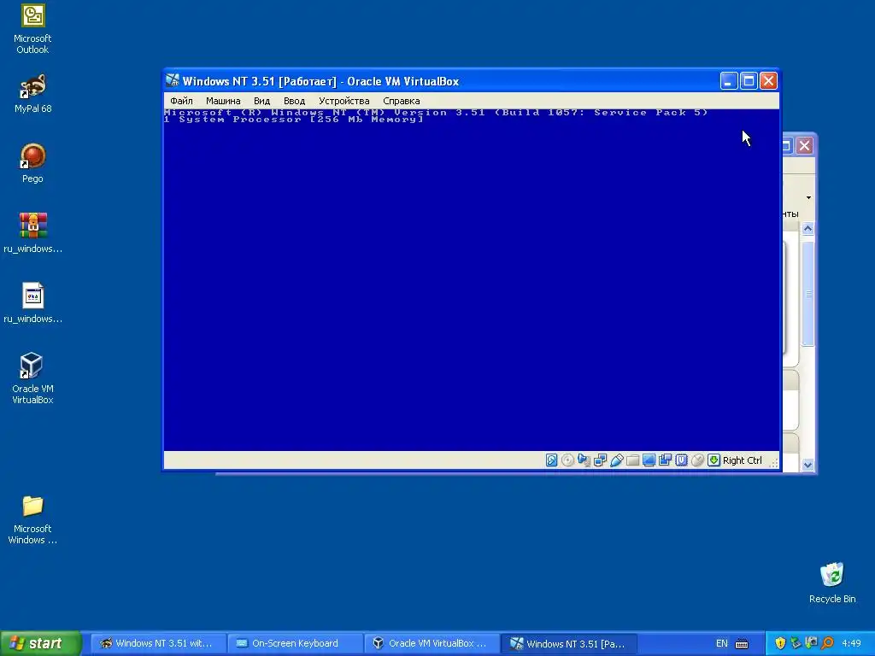875x656 pixels.
Task: Click the orange magnifier tray icon
Action: tap(827, 643)
